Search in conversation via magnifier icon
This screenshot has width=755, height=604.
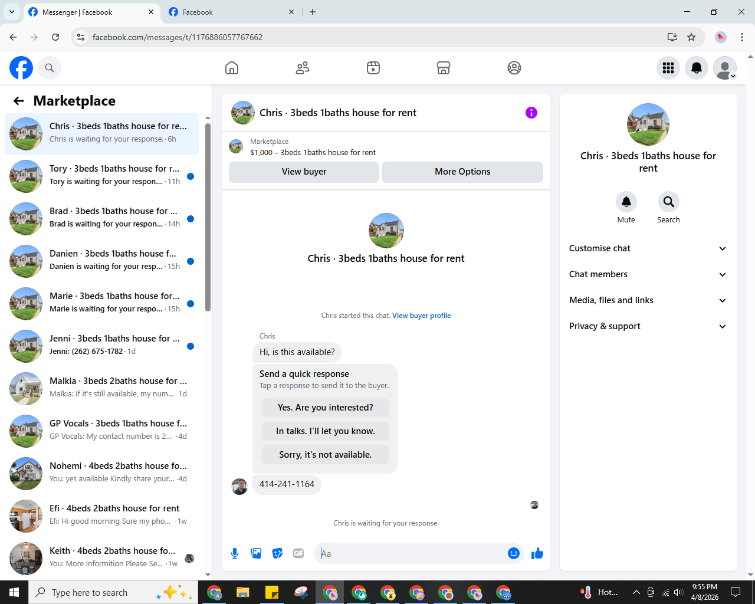668,202
